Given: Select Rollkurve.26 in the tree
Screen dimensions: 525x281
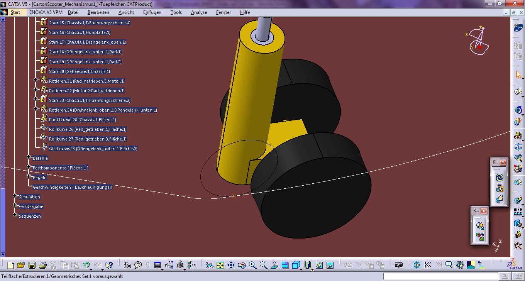Looking at the screenshot, I should [88, 129].
